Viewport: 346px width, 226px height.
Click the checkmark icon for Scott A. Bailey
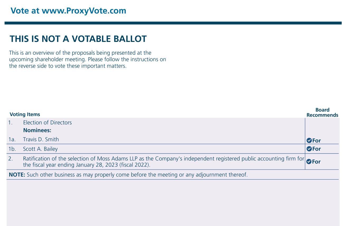click(x=309, y=149)
